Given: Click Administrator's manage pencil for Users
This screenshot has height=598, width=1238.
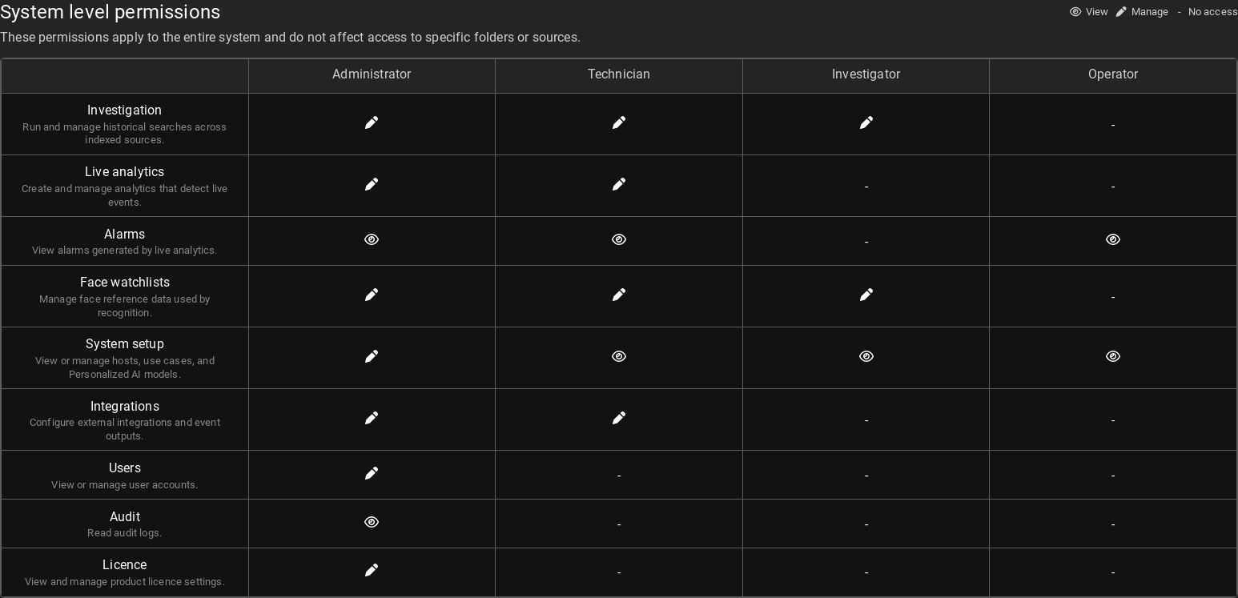Looking at the screenshot, I should click(x=372, y=473).
